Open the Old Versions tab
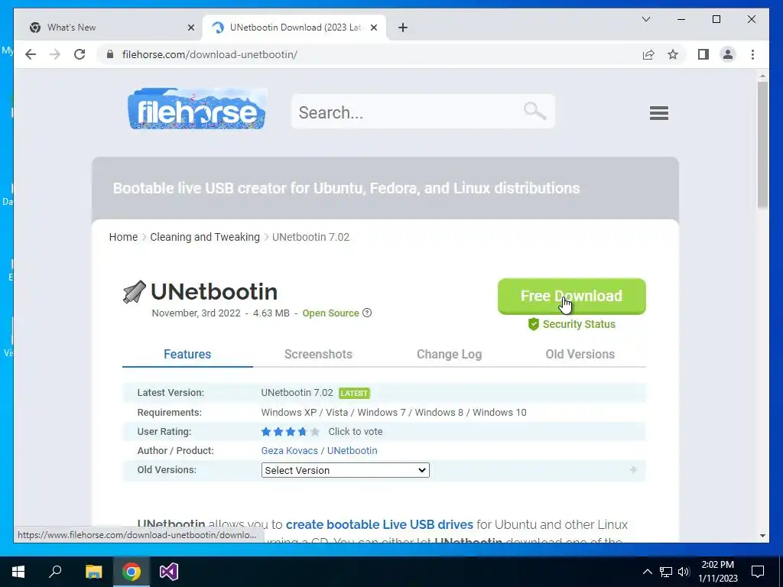 580,354
